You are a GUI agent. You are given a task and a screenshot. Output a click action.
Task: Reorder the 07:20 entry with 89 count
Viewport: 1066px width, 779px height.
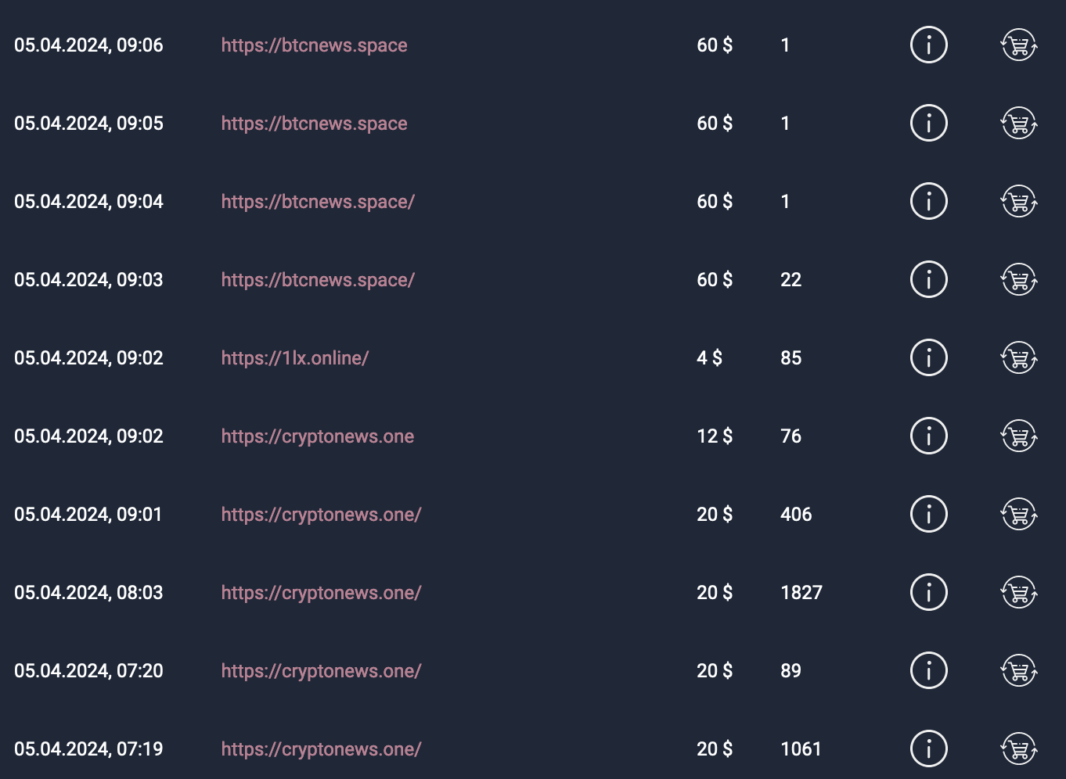(x=1019, y=670)
